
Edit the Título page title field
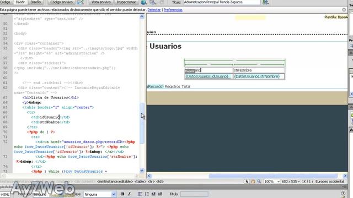[222, 2]
